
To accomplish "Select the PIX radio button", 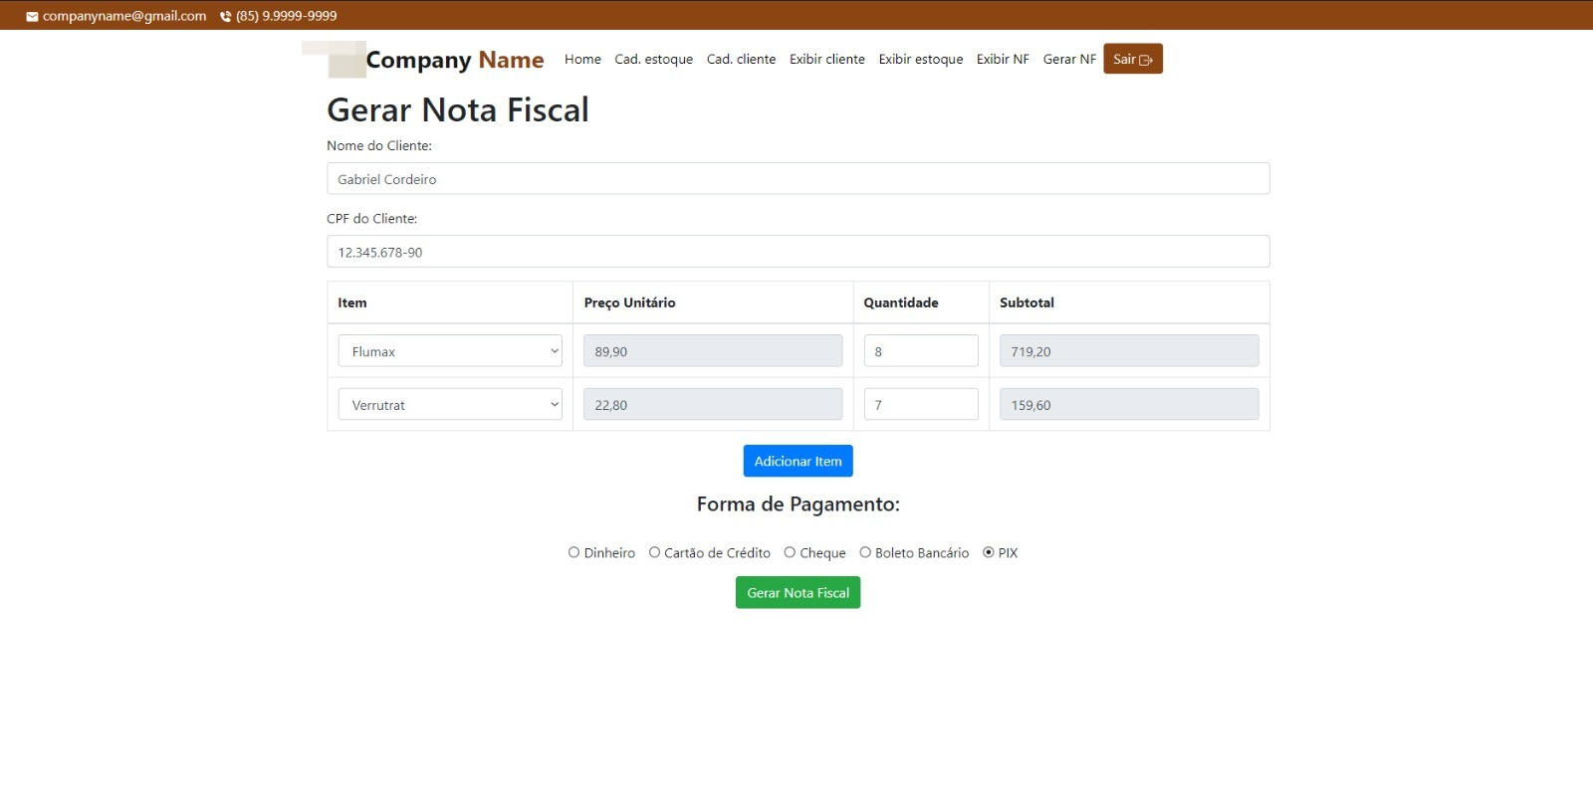I will click(x=989, y=553).
